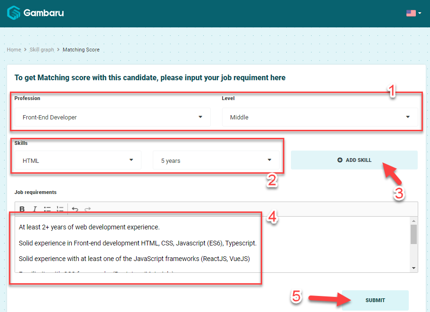Go to Home breadcrumb

(x=14, y=50)
